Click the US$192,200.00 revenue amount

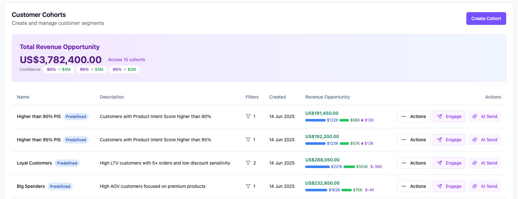[322, 136]
